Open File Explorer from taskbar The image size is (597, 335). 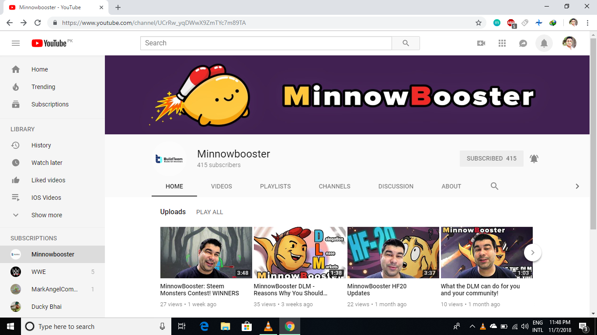(x=225, y=326)
